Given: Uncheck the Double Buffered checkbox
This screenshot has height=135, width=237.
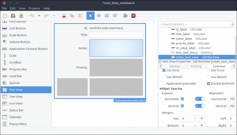Looking at the screenshot, I should pos(209,84).
